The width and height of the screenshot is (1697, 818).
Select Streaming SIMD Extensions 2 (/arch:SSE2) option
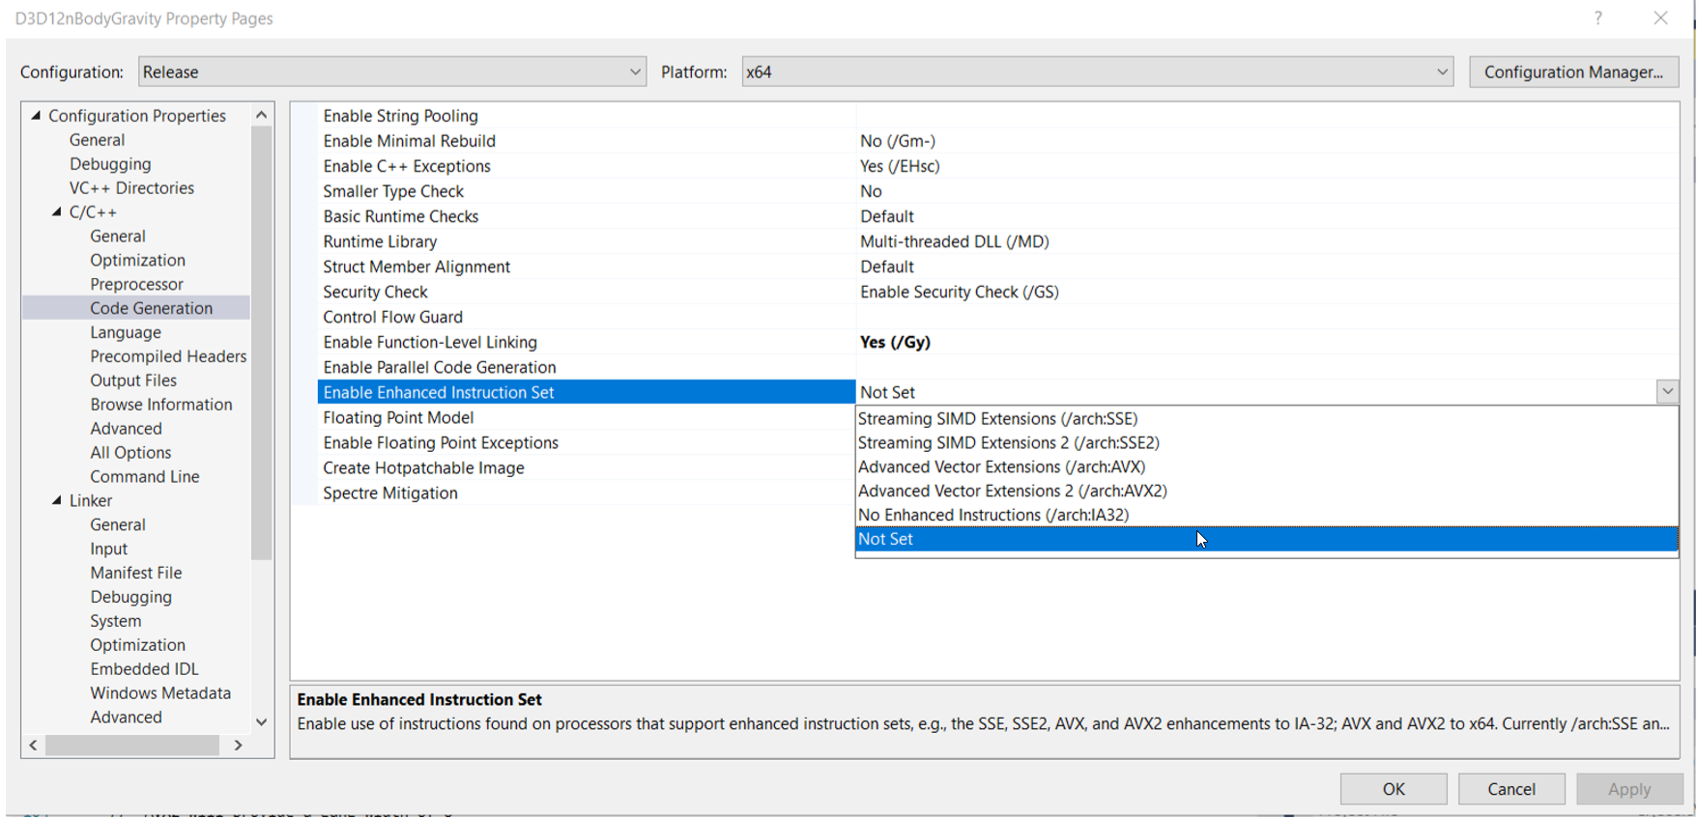pyautogui.click(x=1266, y=442)
